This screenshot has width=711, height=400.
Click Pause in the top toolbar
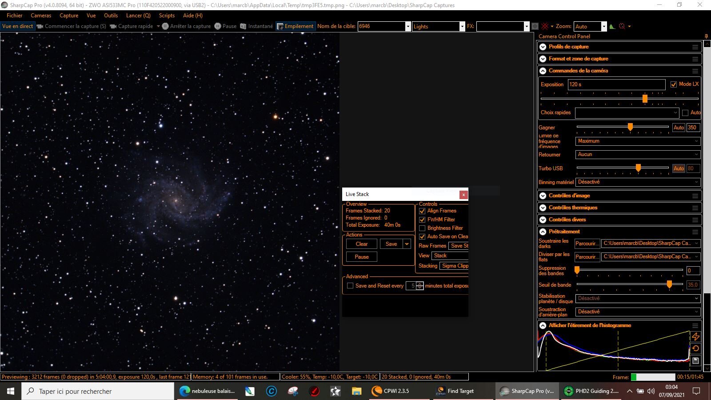point(225,26)
